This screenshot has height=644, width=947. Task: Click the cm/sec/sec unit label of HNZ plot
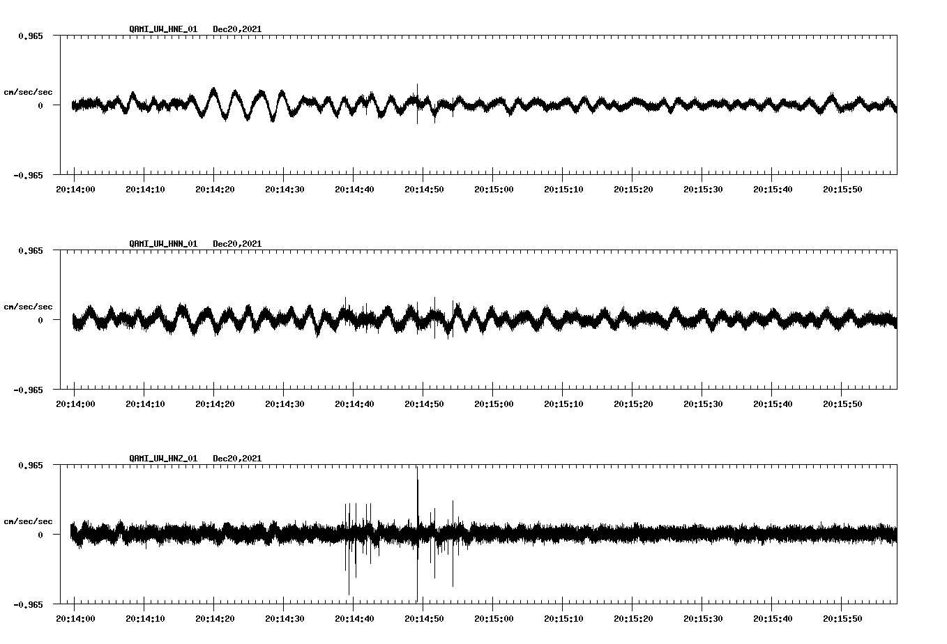pyautogui.click(x=28, y=521)
